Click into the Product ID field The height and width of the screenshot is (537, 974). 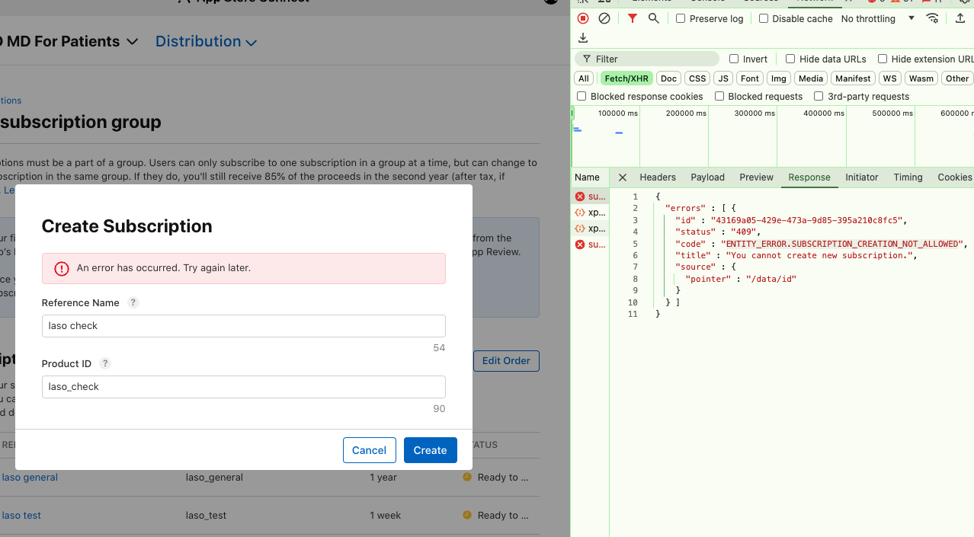pyautogui.click(x=243, y=387)
